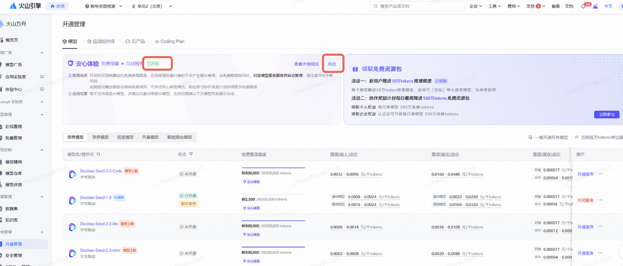Screen dimensions: 623x266
Task: Click the external window icon beside 应用实验室
Action: (42, 77)
